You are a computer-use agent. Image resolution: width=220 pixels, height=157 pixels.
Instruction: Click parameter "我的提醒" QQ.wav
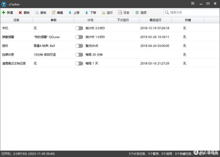pyautogui.click(x=47, y=37)
